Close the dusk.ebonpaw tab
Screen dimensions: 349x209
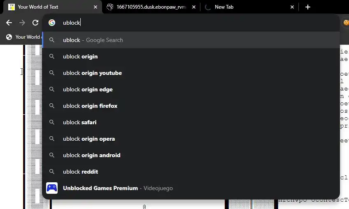pos(193,7)
